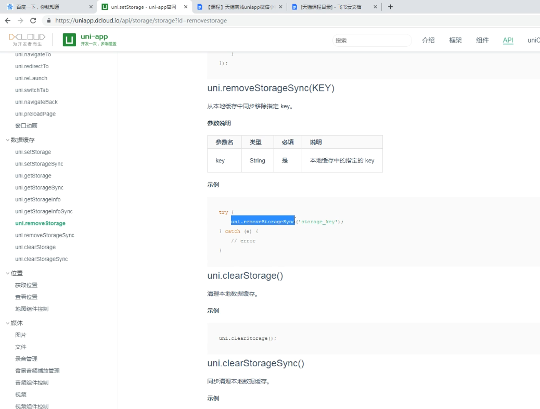Click the String type table cell
The image size is (540, 409).
(258, 161)
